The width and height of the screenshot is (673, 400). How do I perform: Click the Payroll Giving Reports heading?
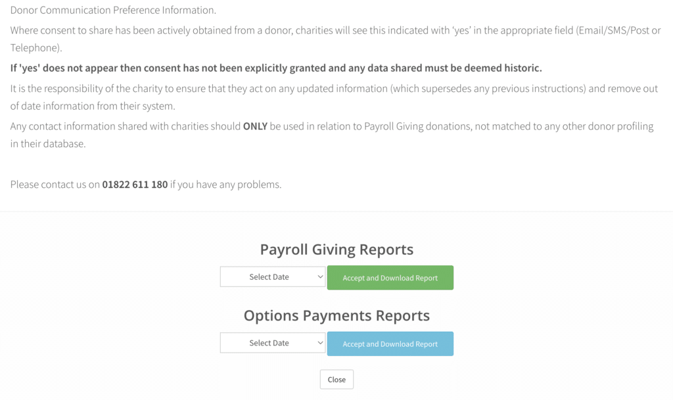point(336,250)
